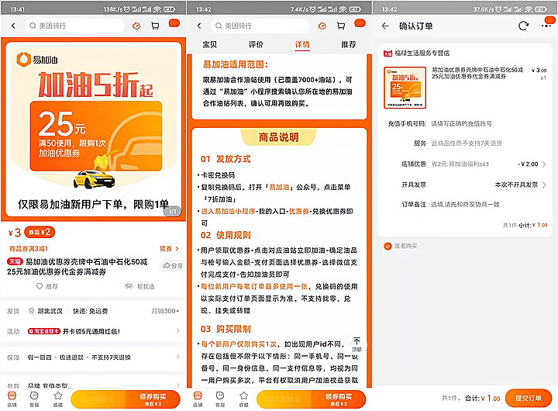Tap 推荐 heart icon under title
558x411 pixels.
pyautogui.click(x=47, y=286)
